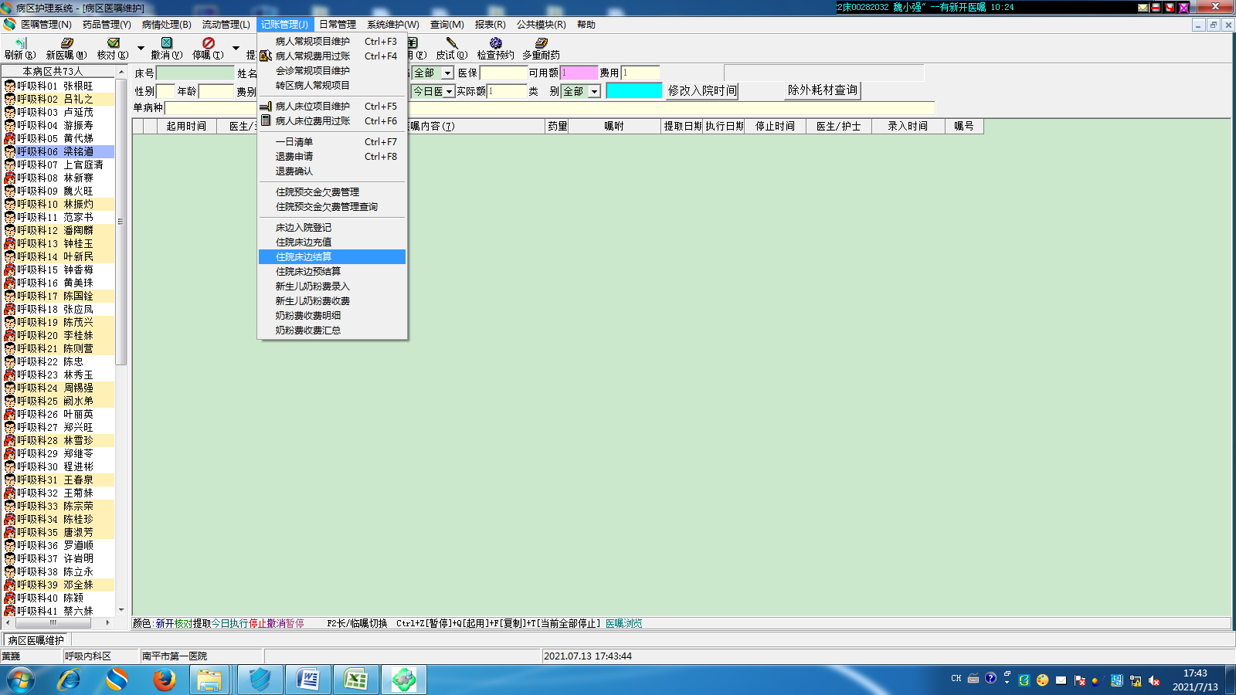The height and width of the screenshot is (695, 1236).
Task: Choose 新生儿奶粉费录入 from the menu
Action: (x=332, y=286)
